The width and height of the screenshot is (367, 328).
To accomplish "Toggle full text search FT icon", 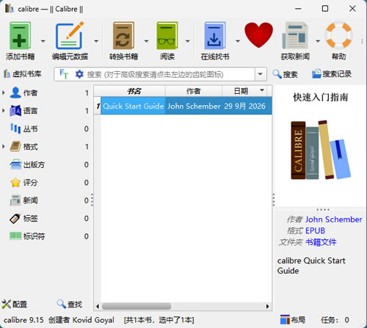I will click(64, 74).
